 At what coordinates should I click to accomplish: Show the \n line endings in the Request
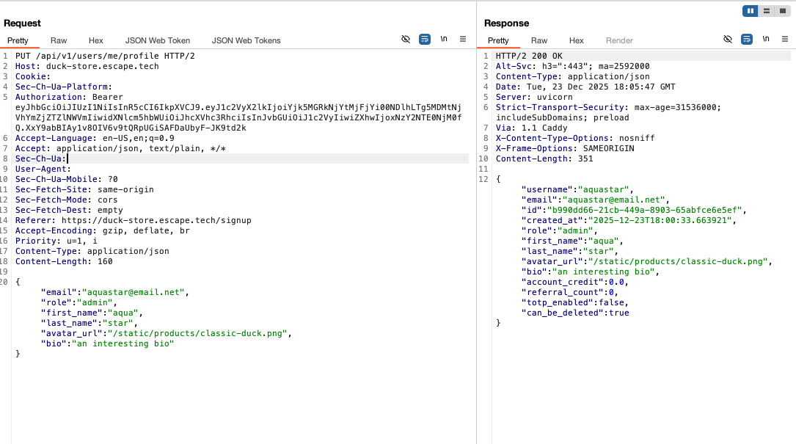(443, 40)
